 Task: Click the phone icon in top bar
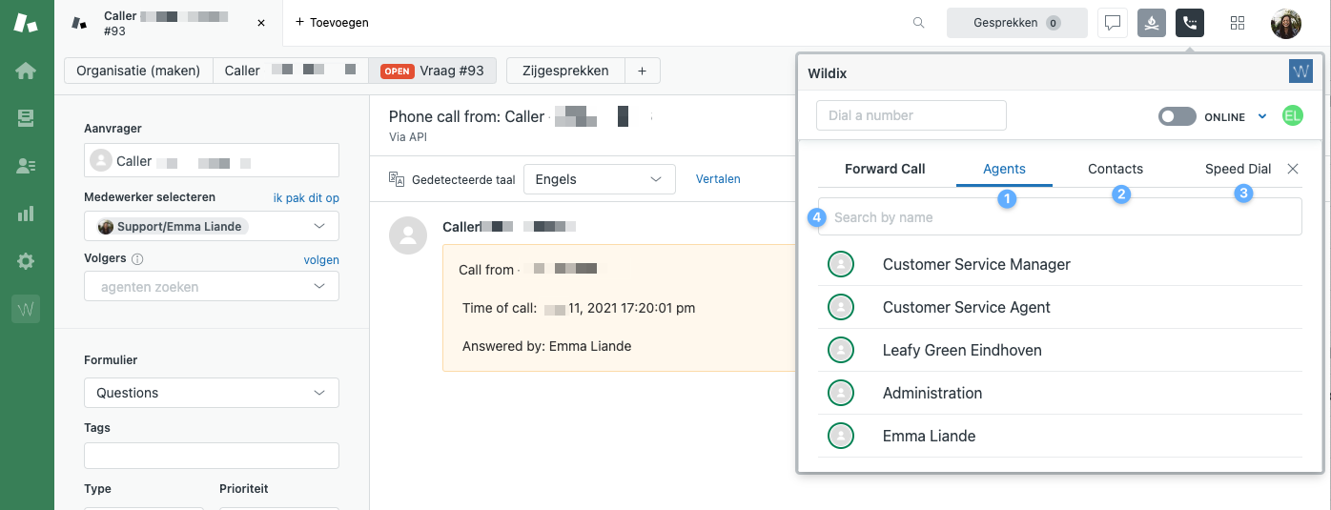[x=1189, y=23]
